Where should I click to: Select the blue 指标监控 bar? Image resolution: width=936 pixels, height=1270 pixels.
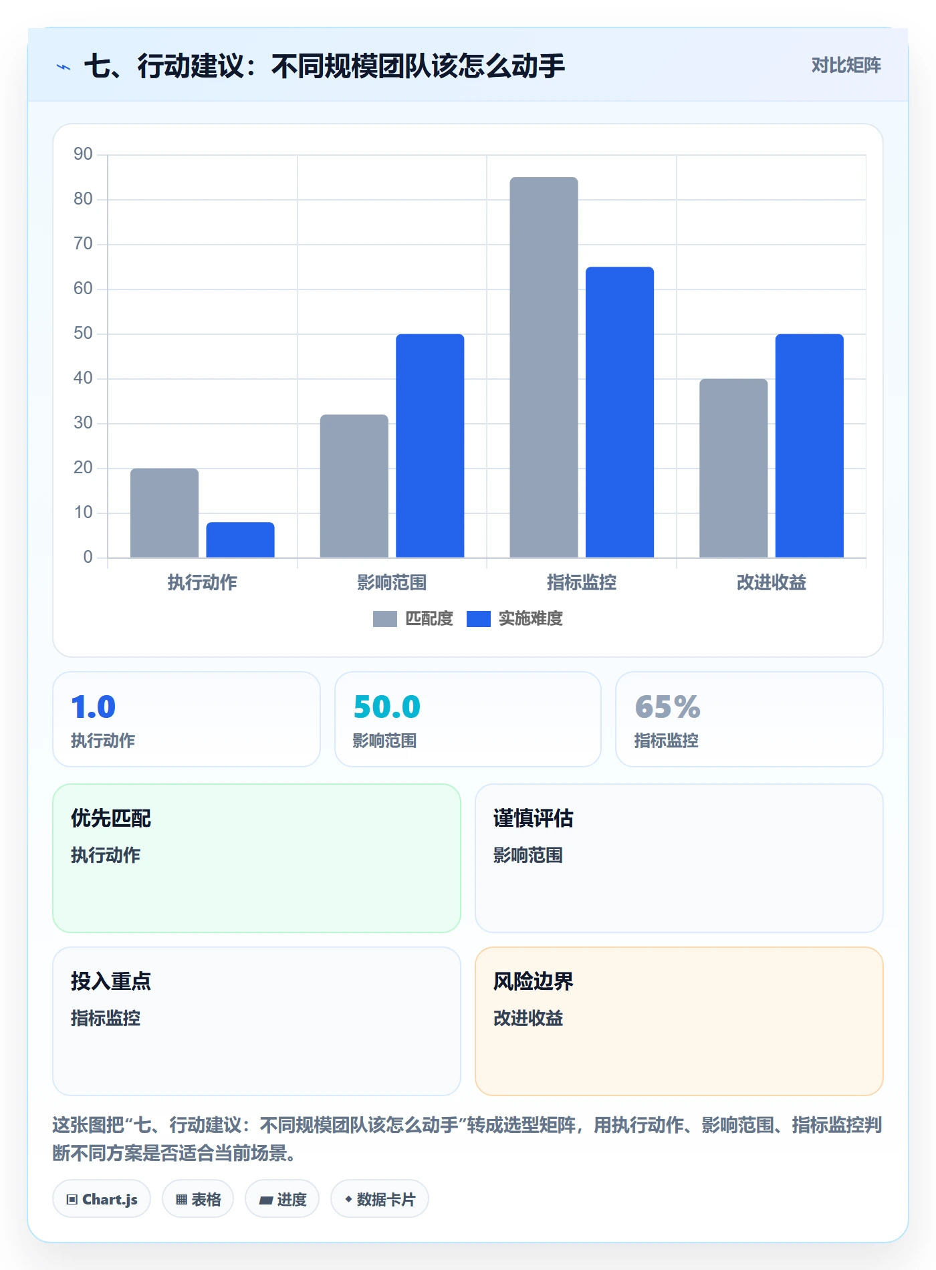620,412
